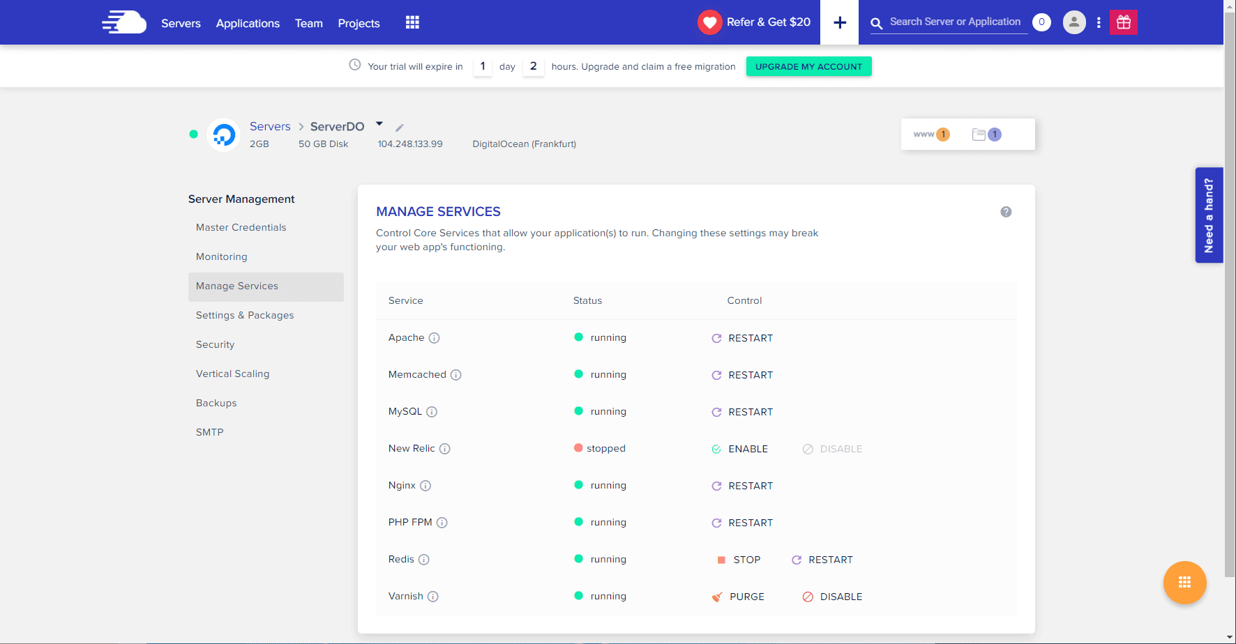Select Manage Services in sidebar
Image resolution: width=1236 pixels, height=644 pixels.
point(266,286)
